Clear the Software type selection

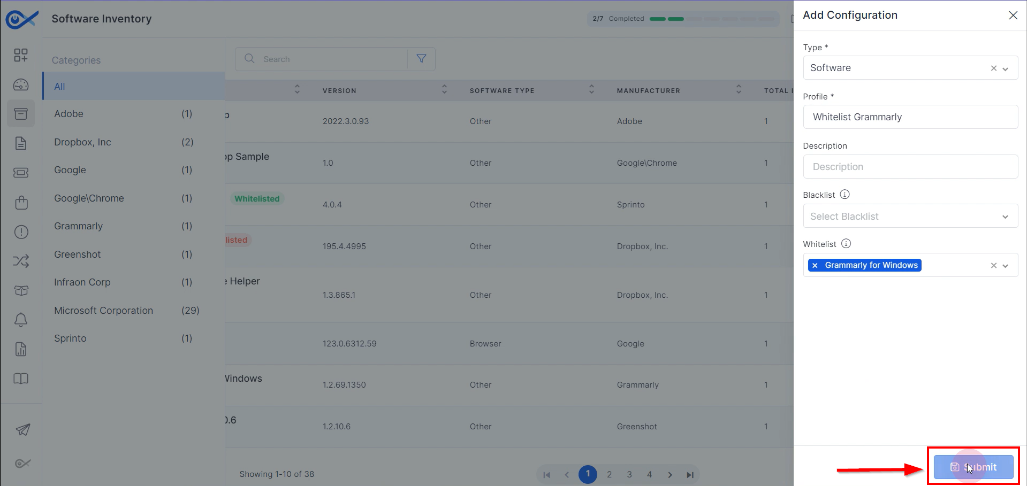point(994,68)
